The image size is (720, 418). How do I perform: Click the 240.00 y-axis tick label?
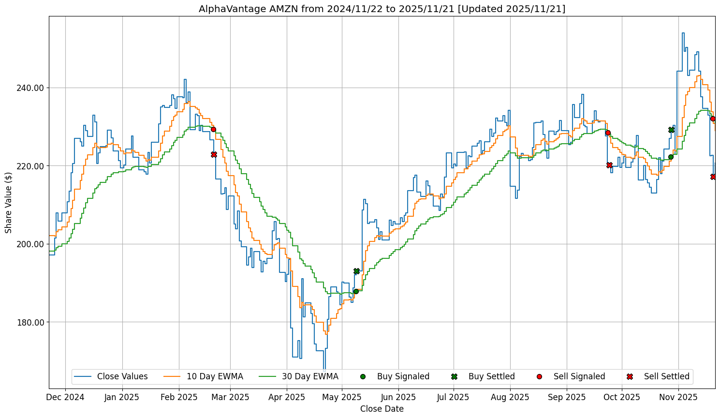31,88
